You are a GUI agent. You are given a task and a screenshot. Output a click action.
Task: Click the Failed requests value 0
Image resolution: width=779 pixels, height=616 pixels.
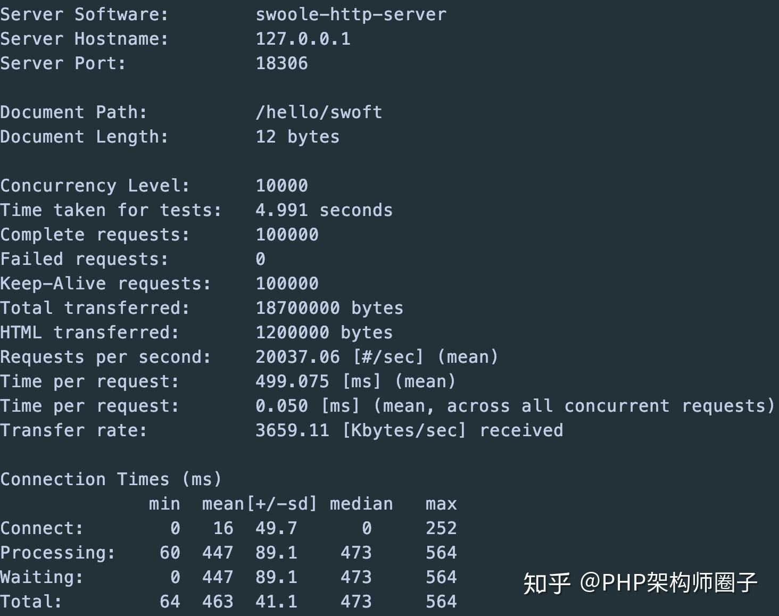point(261,259)
